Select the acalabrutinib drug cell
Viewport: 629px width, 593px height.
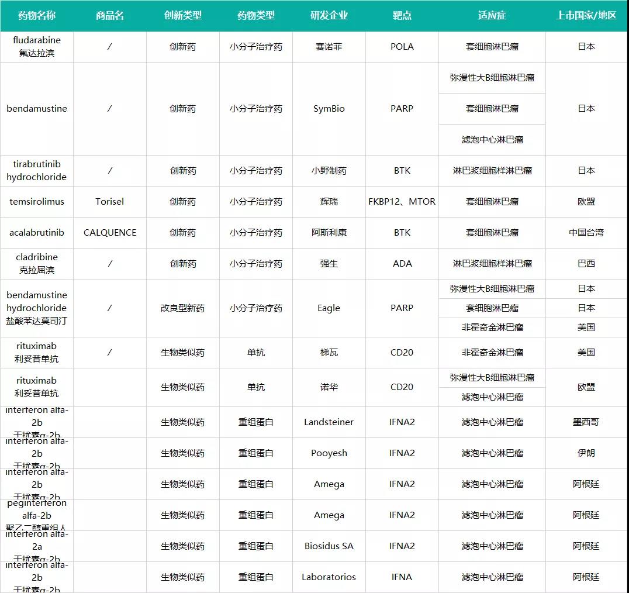pyautogui.click(x=36, y=233)
